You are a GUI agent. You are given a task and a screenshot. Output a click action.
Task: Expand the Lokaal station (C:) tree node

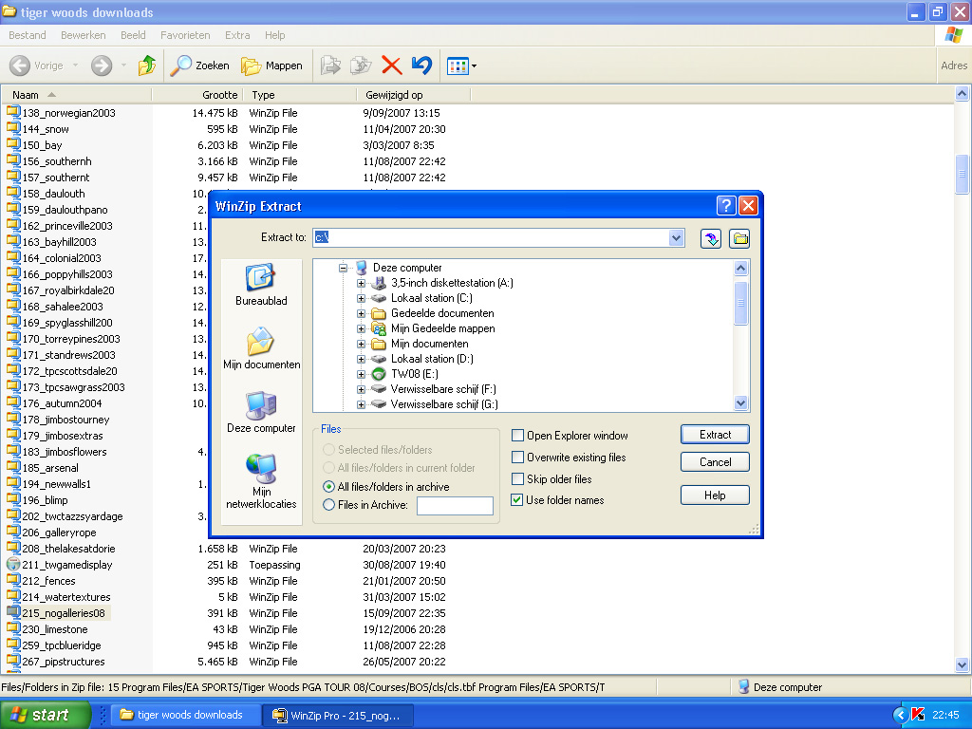(361, 298)
